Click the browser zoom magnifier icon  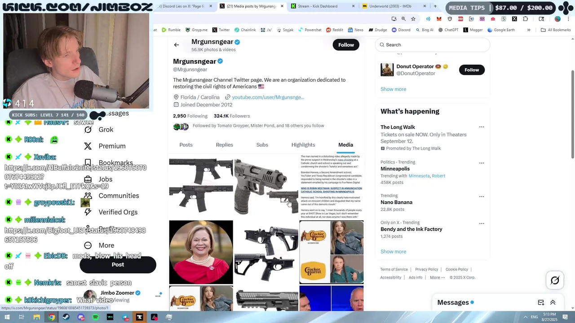403,19
